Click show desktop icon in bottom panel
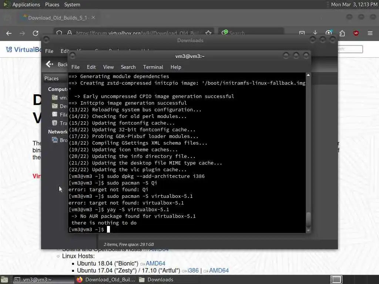 [4, 280]
